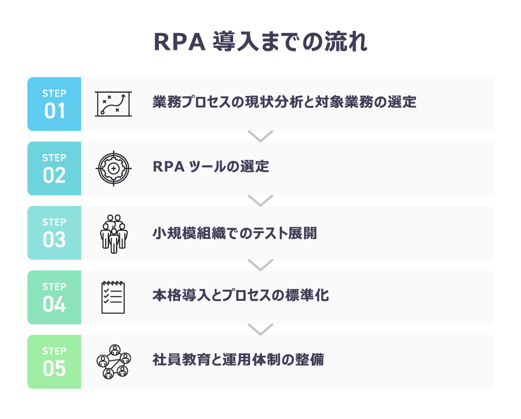Click the STEP 03 teal badge
Screen dimensions: 521x419
tap(54, 233)
